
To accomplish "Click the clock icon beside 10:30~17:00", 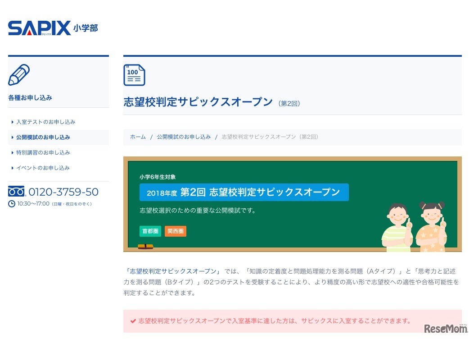I will click(12, 204).
